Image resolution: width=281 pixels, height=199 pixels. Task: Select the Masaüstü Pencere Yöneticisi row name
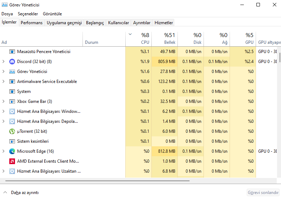tap(44, 52)
